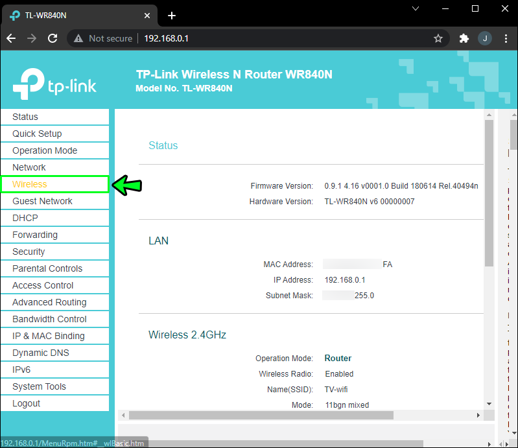Click the LAN section heading

click(159, 241)
